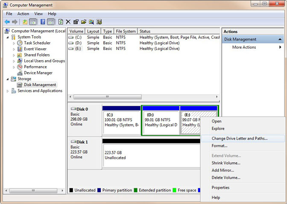
Task: Click the Open folder toolbar icon
Action: (x=84, y=22)
